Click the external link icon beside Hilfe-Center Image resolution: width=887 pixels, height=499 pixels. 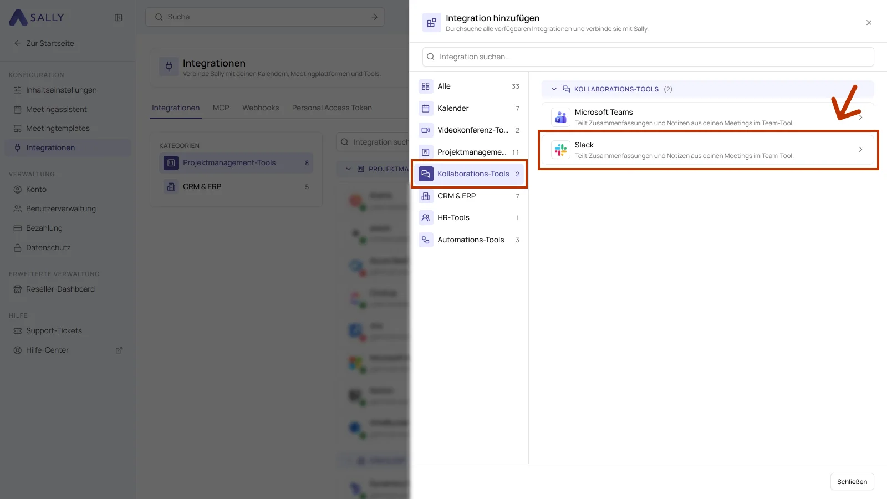click(x=119, y=350)
